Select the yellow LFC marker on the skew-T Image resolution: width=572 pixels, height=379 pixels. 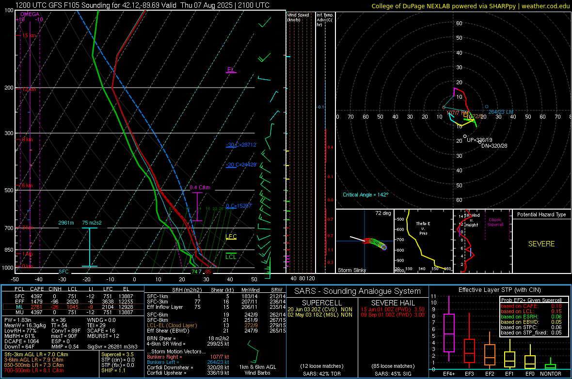point(231,237)
